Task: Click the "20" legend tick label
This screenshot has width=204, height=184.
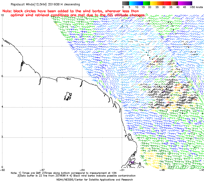Action: (x=150, y=7)
